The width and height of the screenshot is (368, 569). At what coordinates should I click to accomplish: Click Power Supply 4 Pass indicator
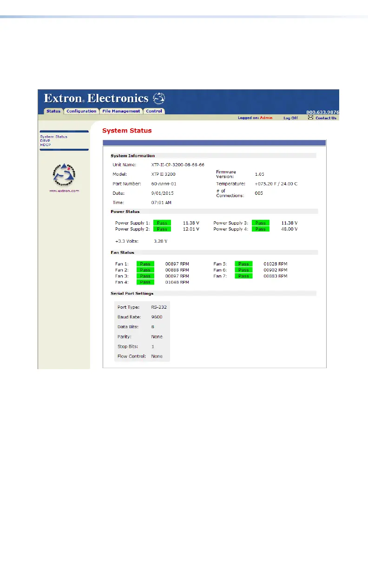[x=260, y=229]
